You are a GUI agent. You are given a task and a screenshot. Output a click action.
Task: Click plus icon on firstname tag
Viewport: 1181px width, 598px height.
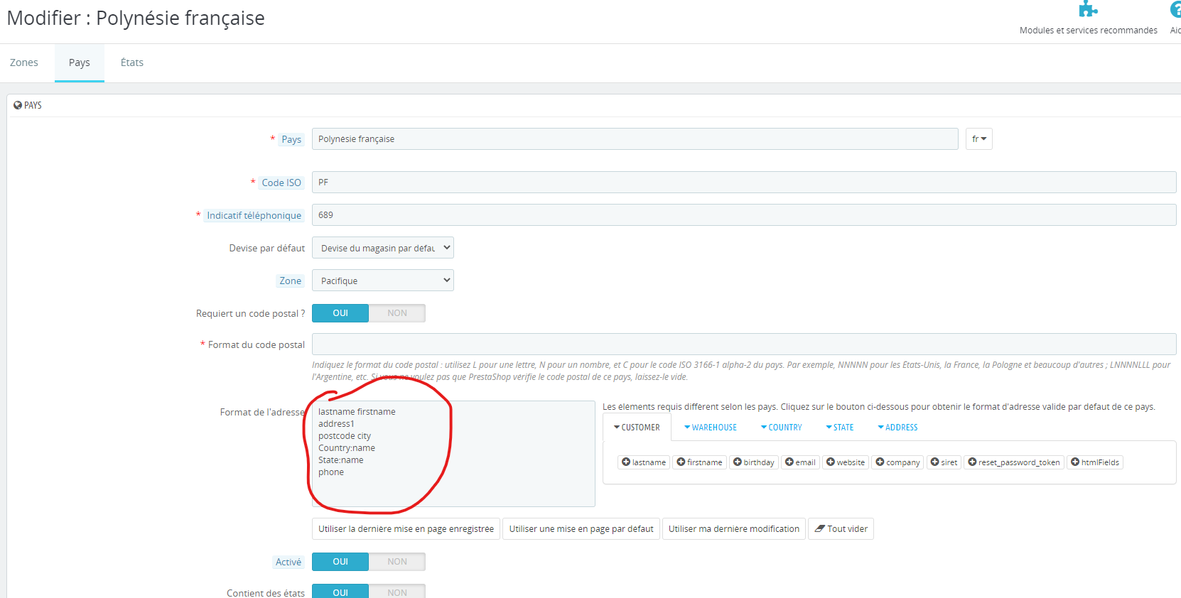pyautogui.click(x=681, y=462)
